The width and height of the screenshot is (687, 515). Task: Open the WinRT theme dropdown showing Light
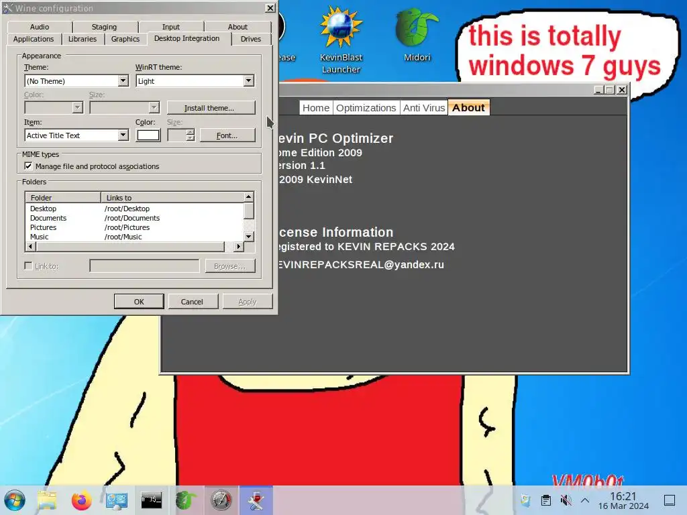click(x=195, y=81)
